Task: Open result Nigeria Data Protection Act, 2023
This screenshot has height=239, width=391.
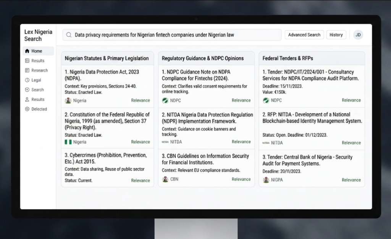Action: point(102,75)
